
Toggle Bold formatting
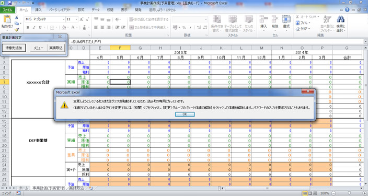(28, 28)
